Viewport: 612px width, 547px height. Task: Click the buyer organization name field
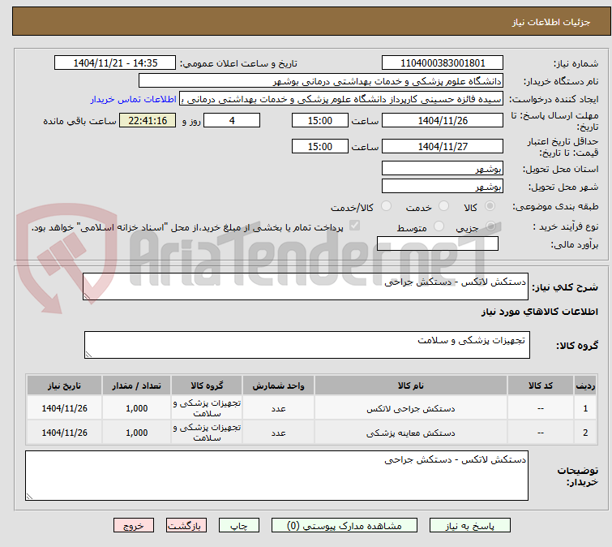tap(321, 81)
